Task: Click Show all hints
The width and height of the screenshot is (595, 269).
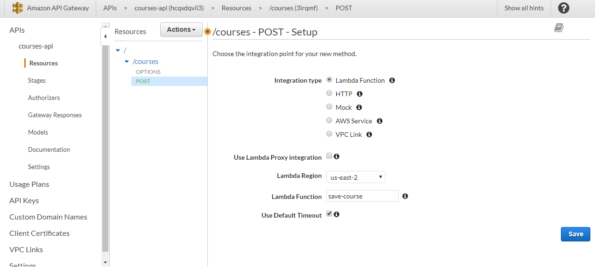Action: (524, 8)
